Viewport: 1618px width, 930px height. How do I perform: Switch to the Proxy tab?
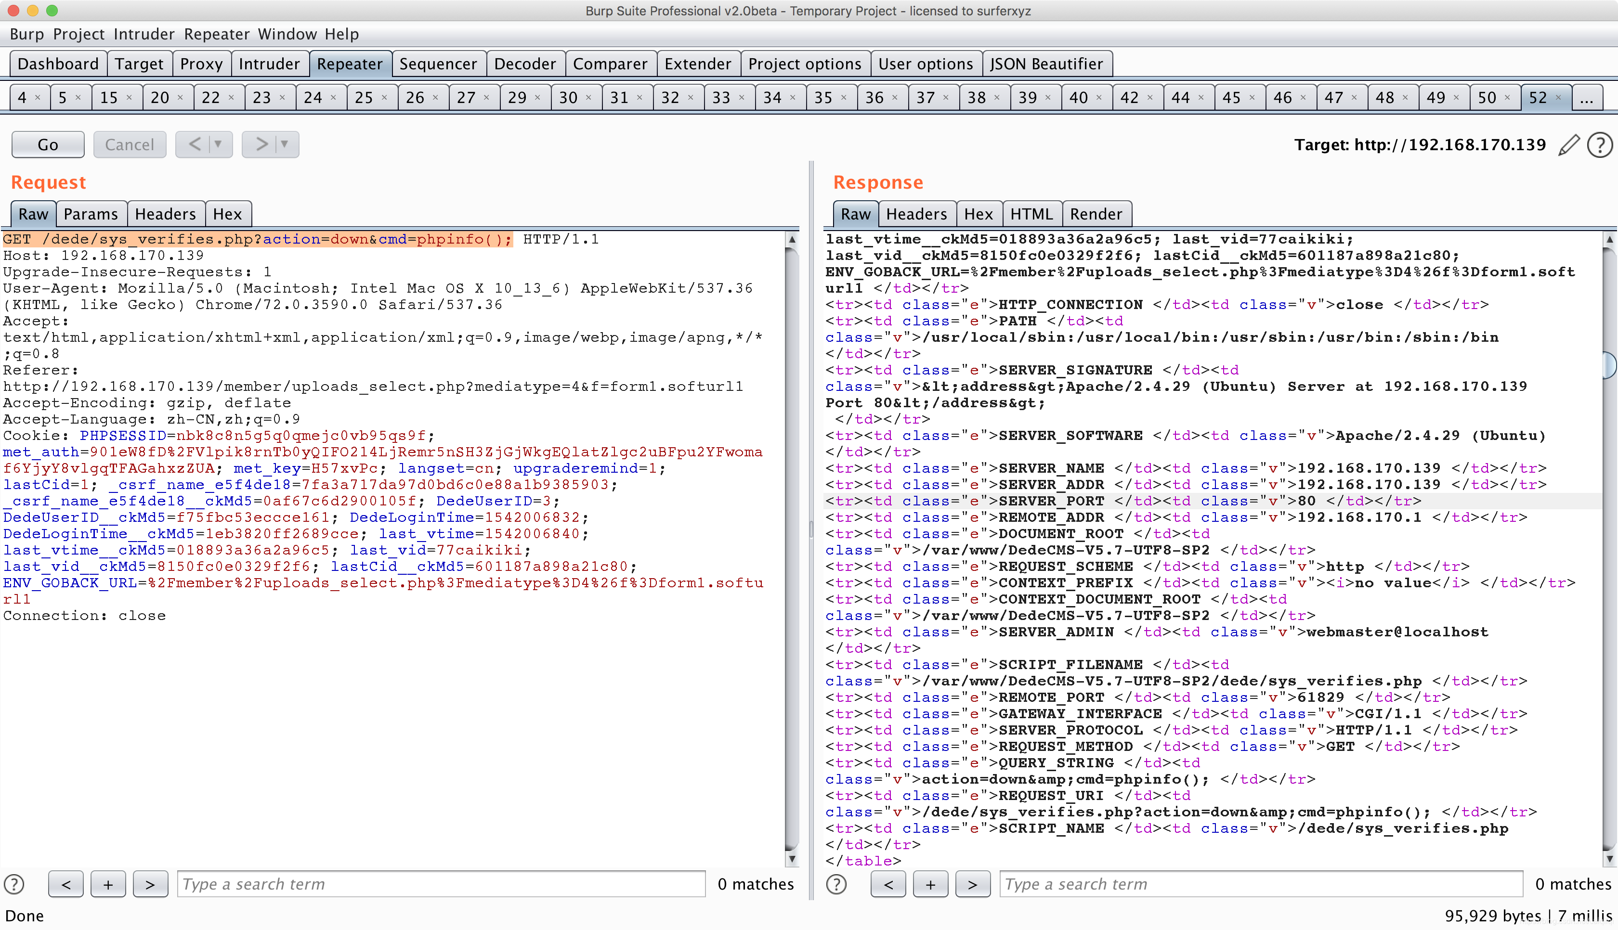point(201,64)
